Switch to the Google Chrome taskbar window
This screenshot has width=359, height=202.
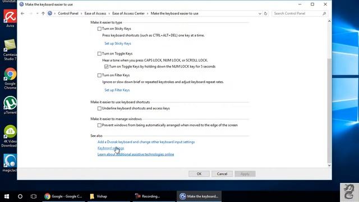63,196
